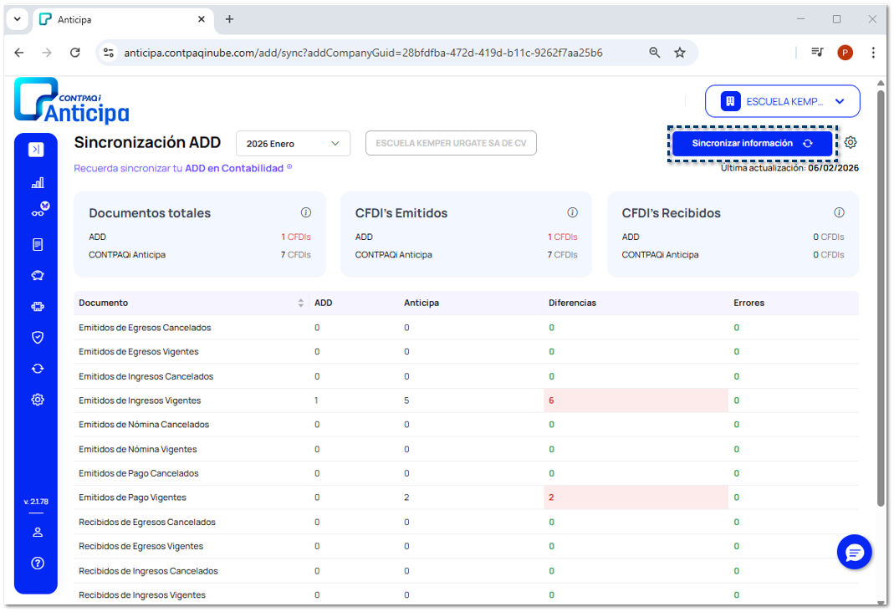Open the Chrome tab search dropdown arrow
Screen dimensions: 894x612
click(x=18, y=19)
